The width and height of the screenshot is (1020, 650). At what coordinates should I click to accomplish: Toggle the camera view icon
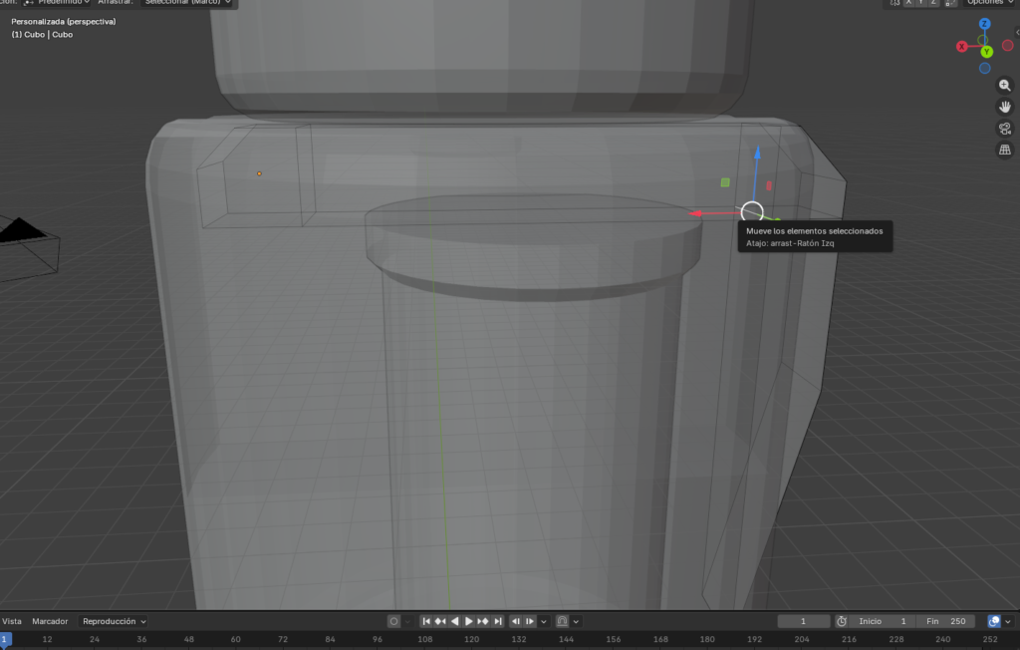tap(1004, 129)
